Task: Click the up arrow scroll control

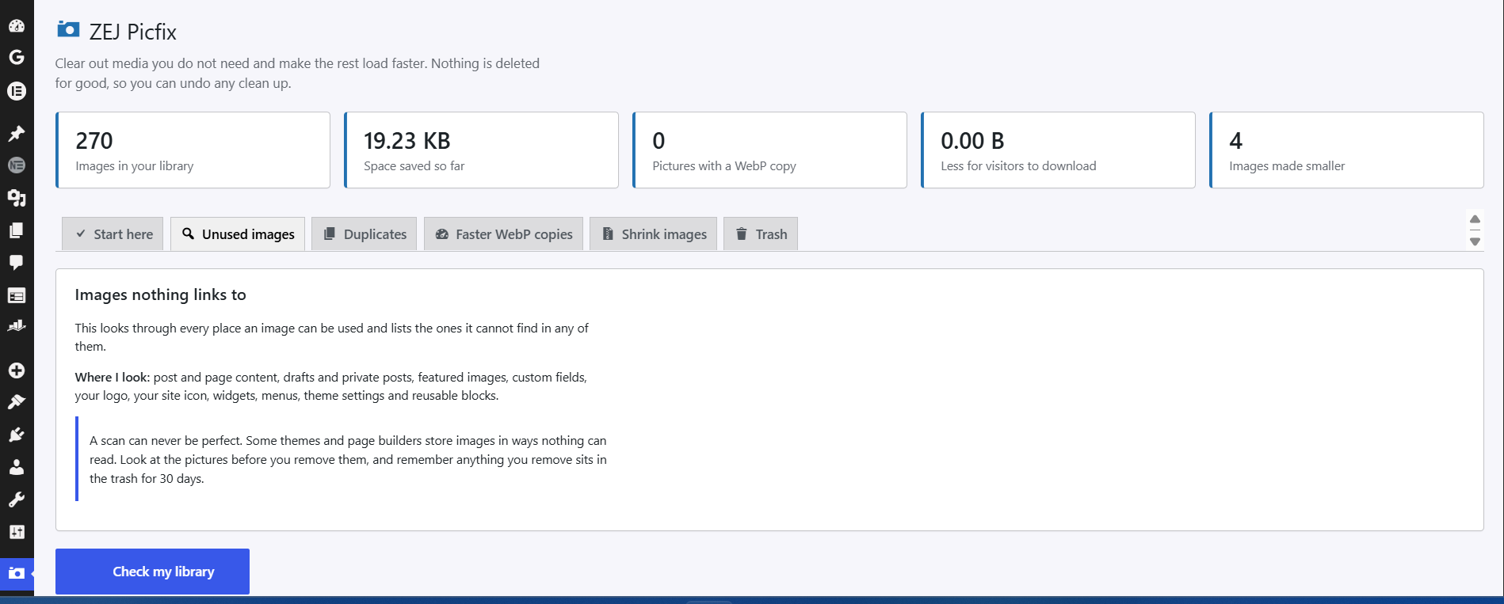Action: coord(1475,219)
